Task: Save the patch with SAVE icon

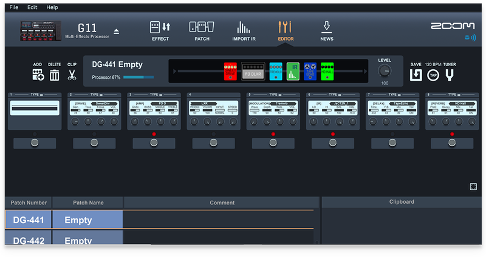Action: (416, 75)
